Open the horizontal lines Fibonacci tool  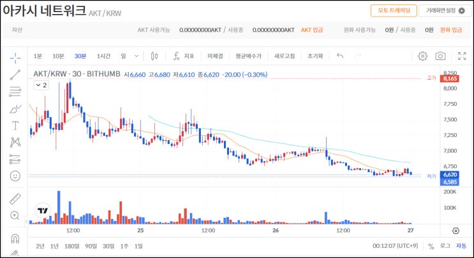15,92
